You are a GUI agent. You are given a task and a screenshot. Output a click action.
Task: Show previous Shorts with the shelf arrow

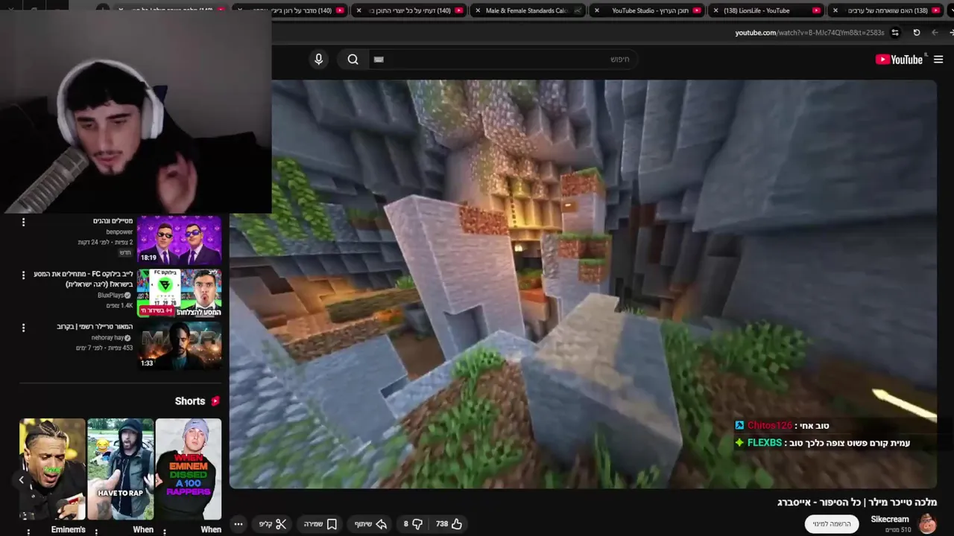[x=21, y=480]
